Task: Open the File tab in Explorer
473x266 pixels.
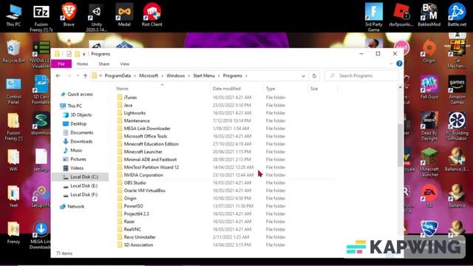Action: pos(61,64)
